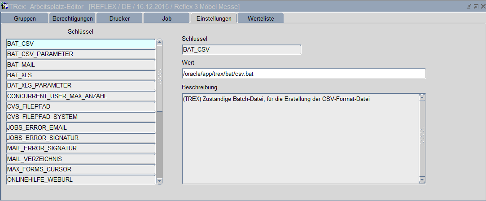Pick the CONCURRENT_USER_MAX_ANZAHL entry

coord(80,96)
